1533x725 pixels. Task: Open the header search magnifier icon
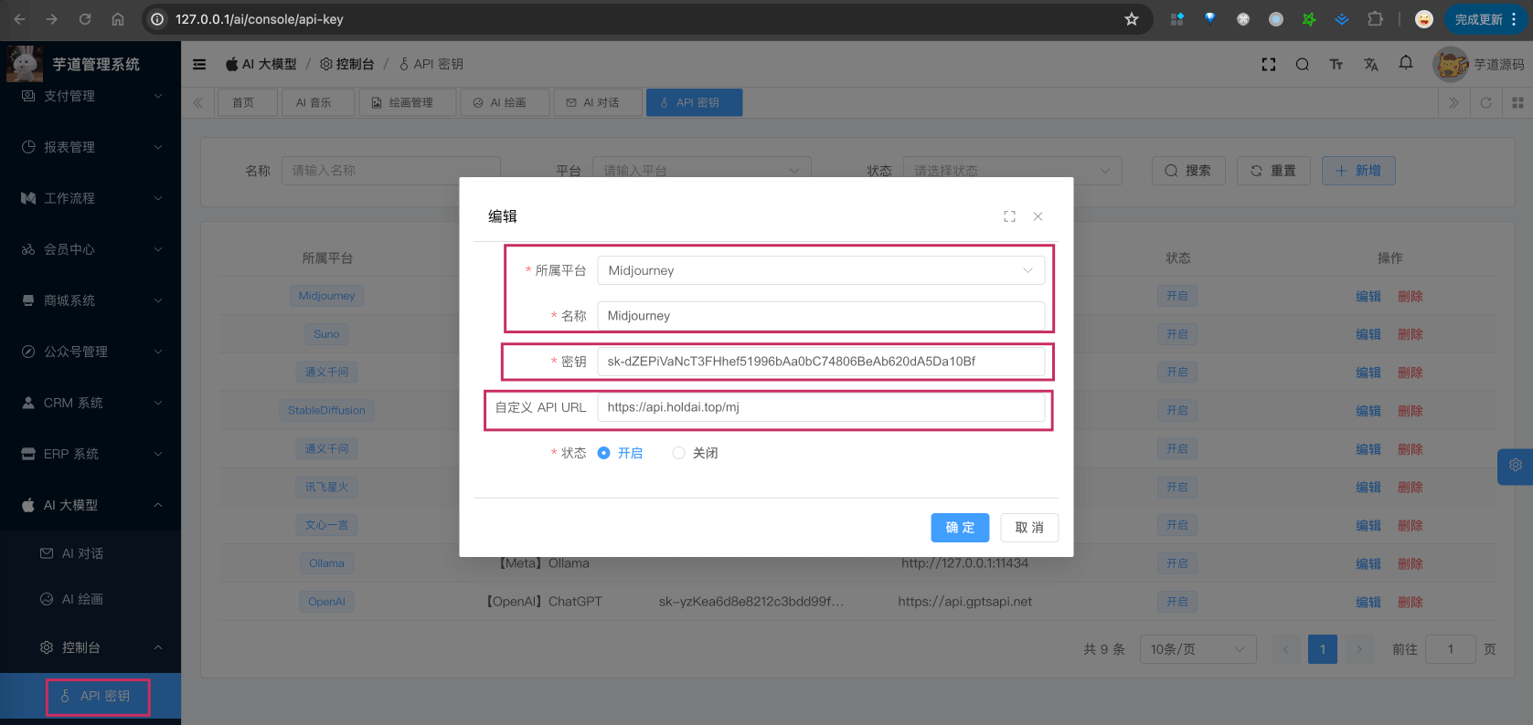pos(1302,64)
